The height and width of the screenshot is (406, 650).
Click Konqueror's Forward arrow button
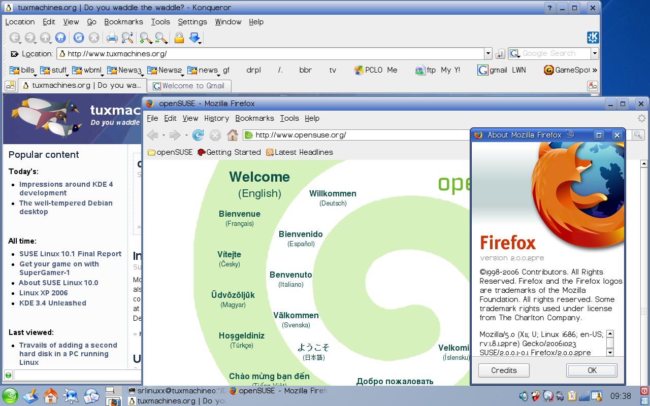30,38
